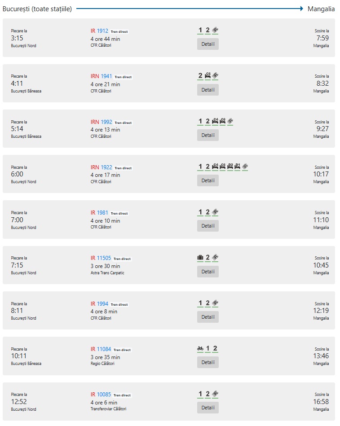The image size is (340, 426).
Task: Click the luggage icon for IR 11505
Action: [x=200, y=258]
